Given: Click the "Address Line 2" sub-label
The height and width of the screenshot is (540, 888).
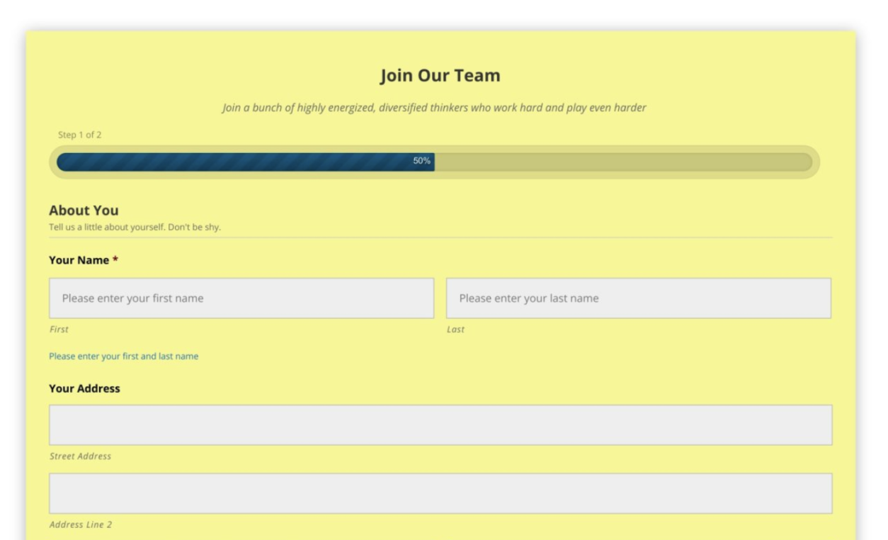Looking at the screenshot, I should (x=80, y=525).
